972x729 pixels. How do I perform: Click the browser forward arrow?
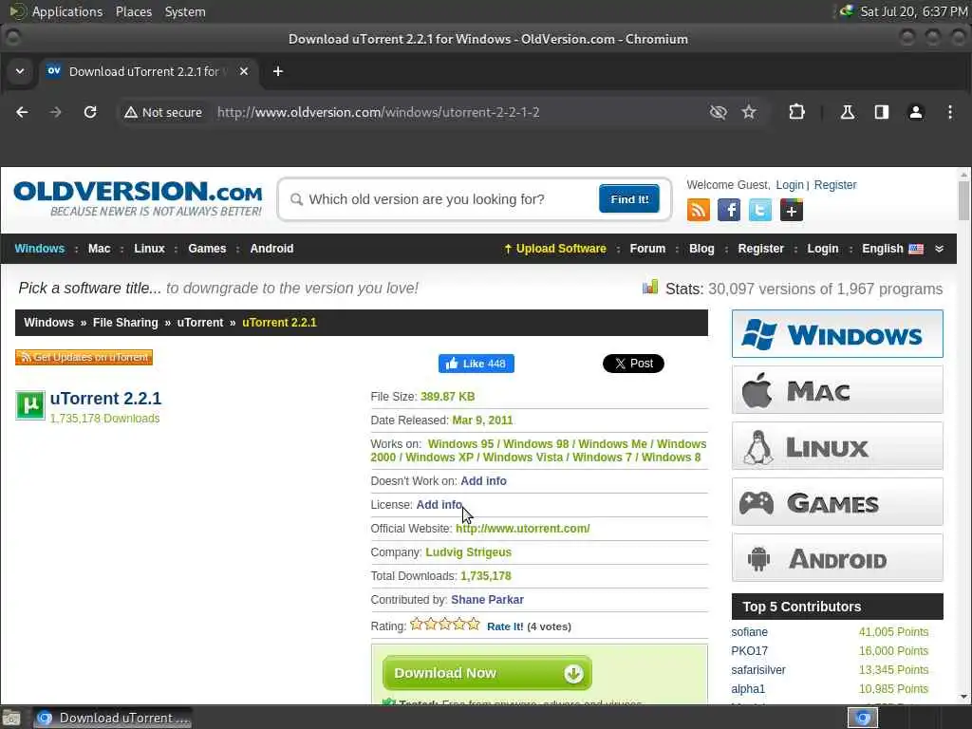click(56, 112)
